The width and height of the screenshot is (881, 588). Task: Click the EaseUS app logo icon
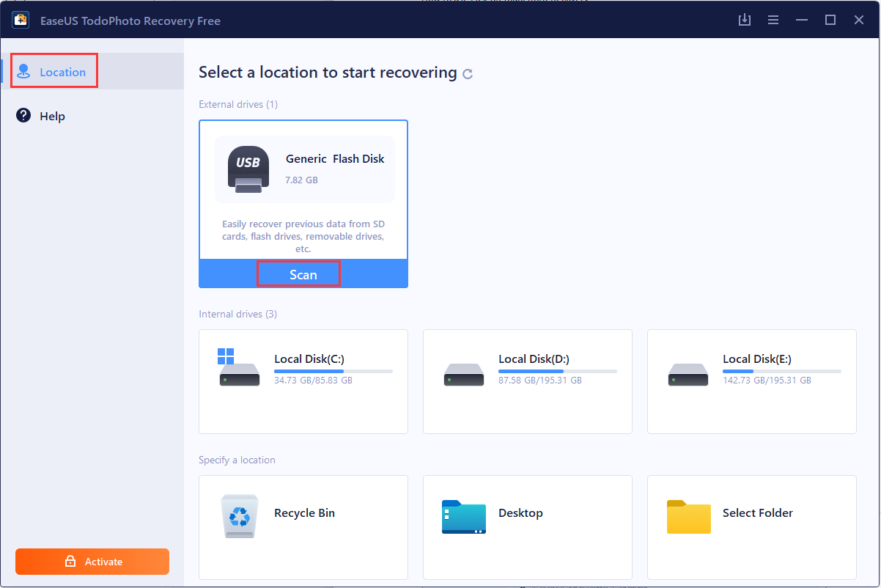(20, 20)
